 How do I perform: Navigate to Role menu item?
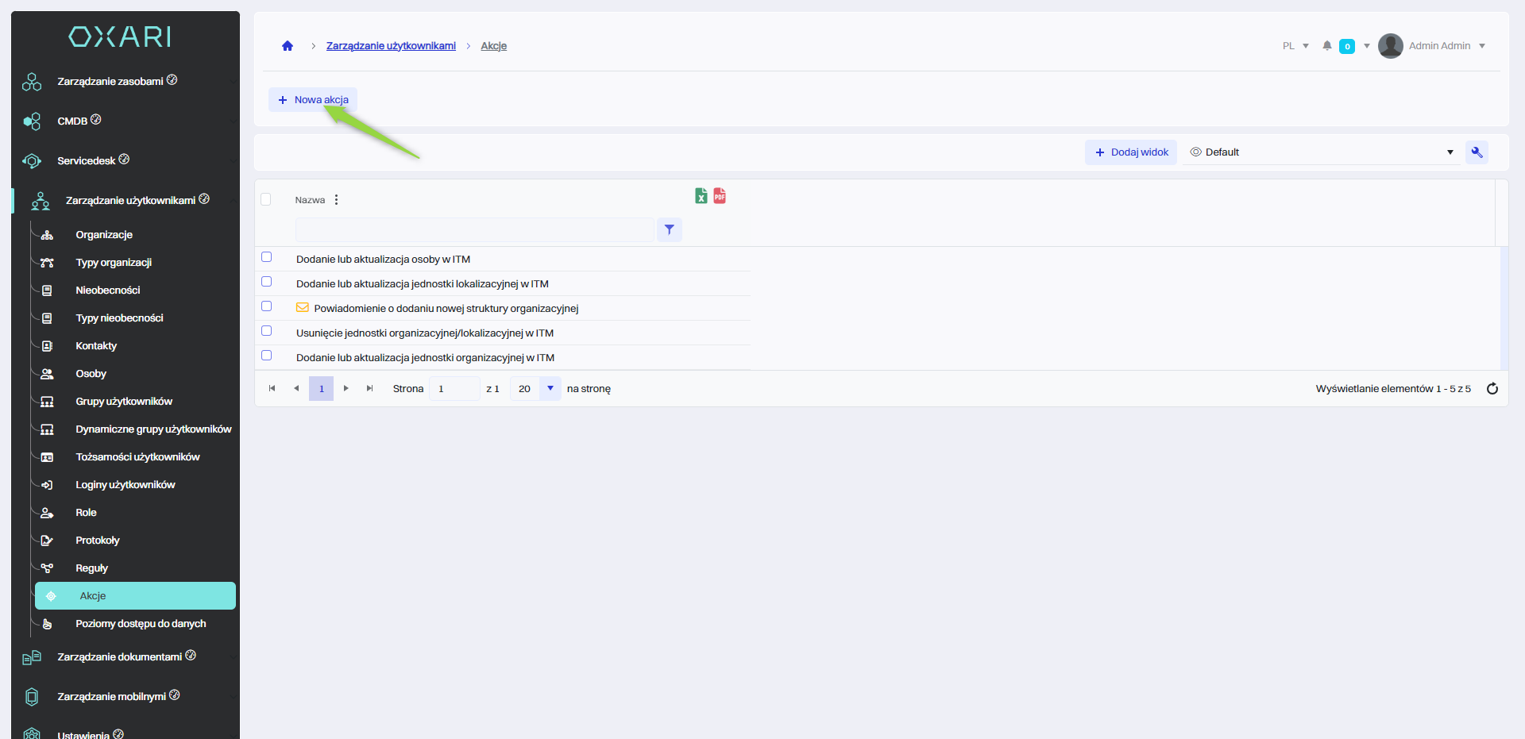[x=86, y=513]
